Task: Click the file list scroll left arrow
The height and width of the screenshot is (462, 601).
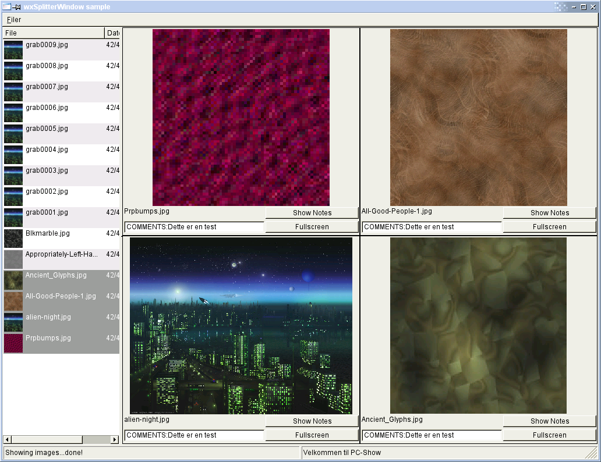Action: (x=7, y=439)
